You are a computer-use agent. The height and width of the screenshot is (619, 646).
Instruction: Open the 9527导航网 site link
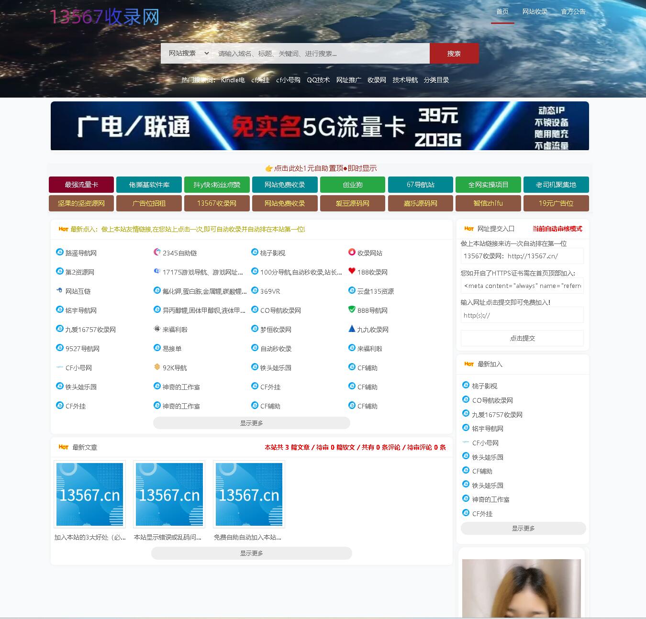click(82, 349)
